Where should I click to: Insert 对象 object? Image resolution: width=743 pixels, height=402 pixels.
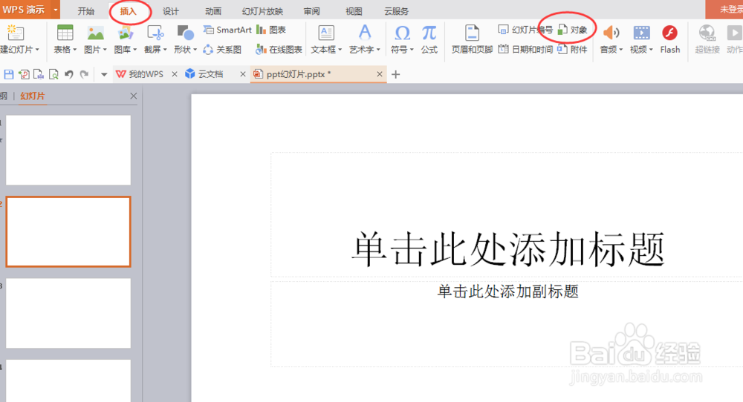572,30
